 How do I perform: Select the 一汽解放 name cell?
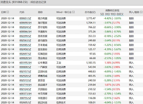pos(42,67)
